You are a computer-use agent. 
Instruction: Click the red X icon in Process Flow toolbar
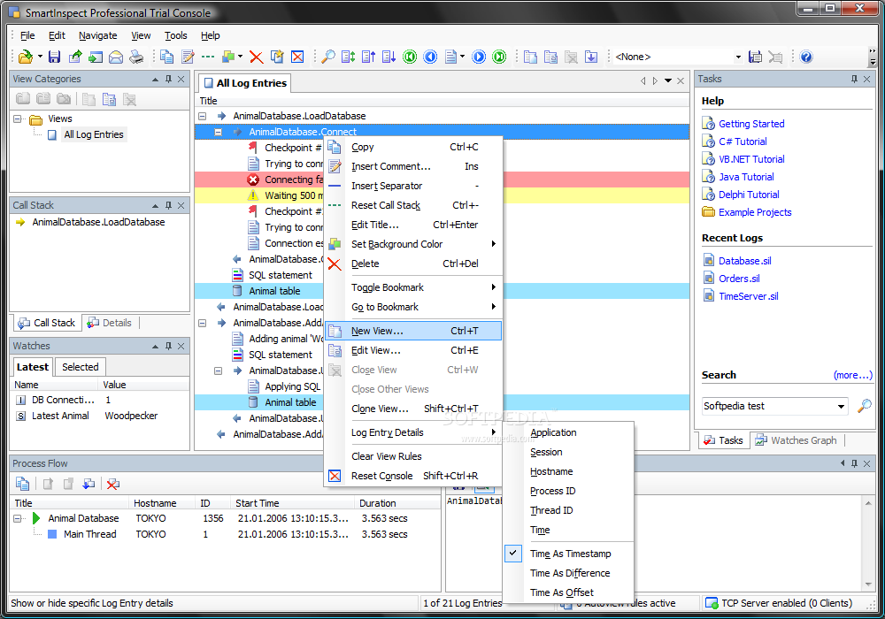coord(113,484)
